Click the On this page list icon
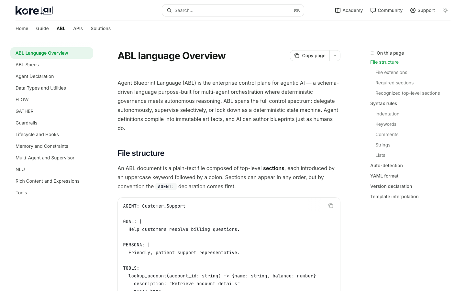The image size is (466, 291). click(x=372, y=53)
